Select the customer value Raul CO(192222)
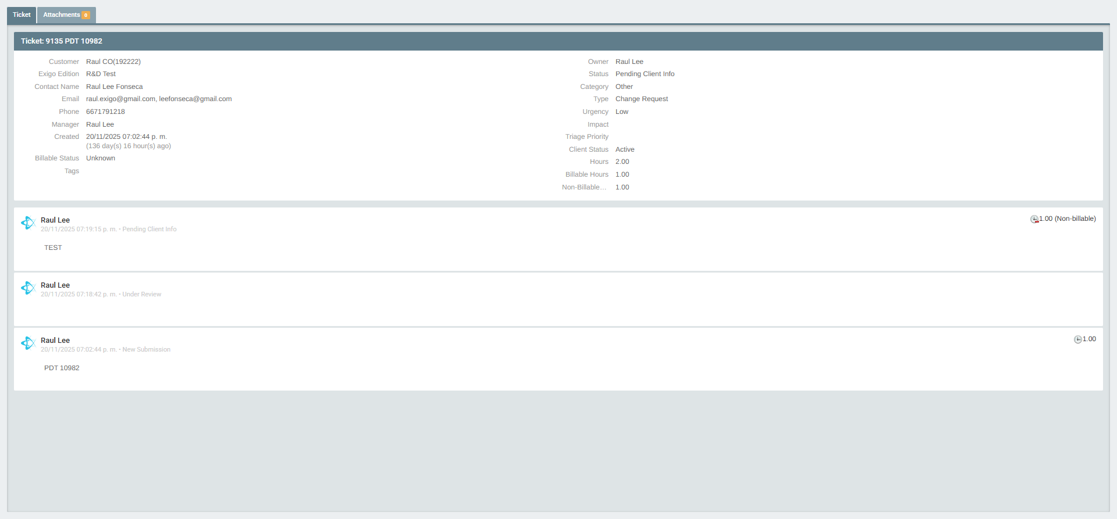 [113, 62]
